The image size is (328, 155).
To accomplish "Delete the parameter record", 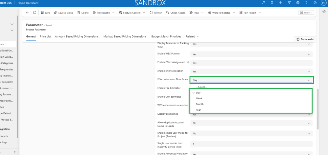I will point(83,13).
